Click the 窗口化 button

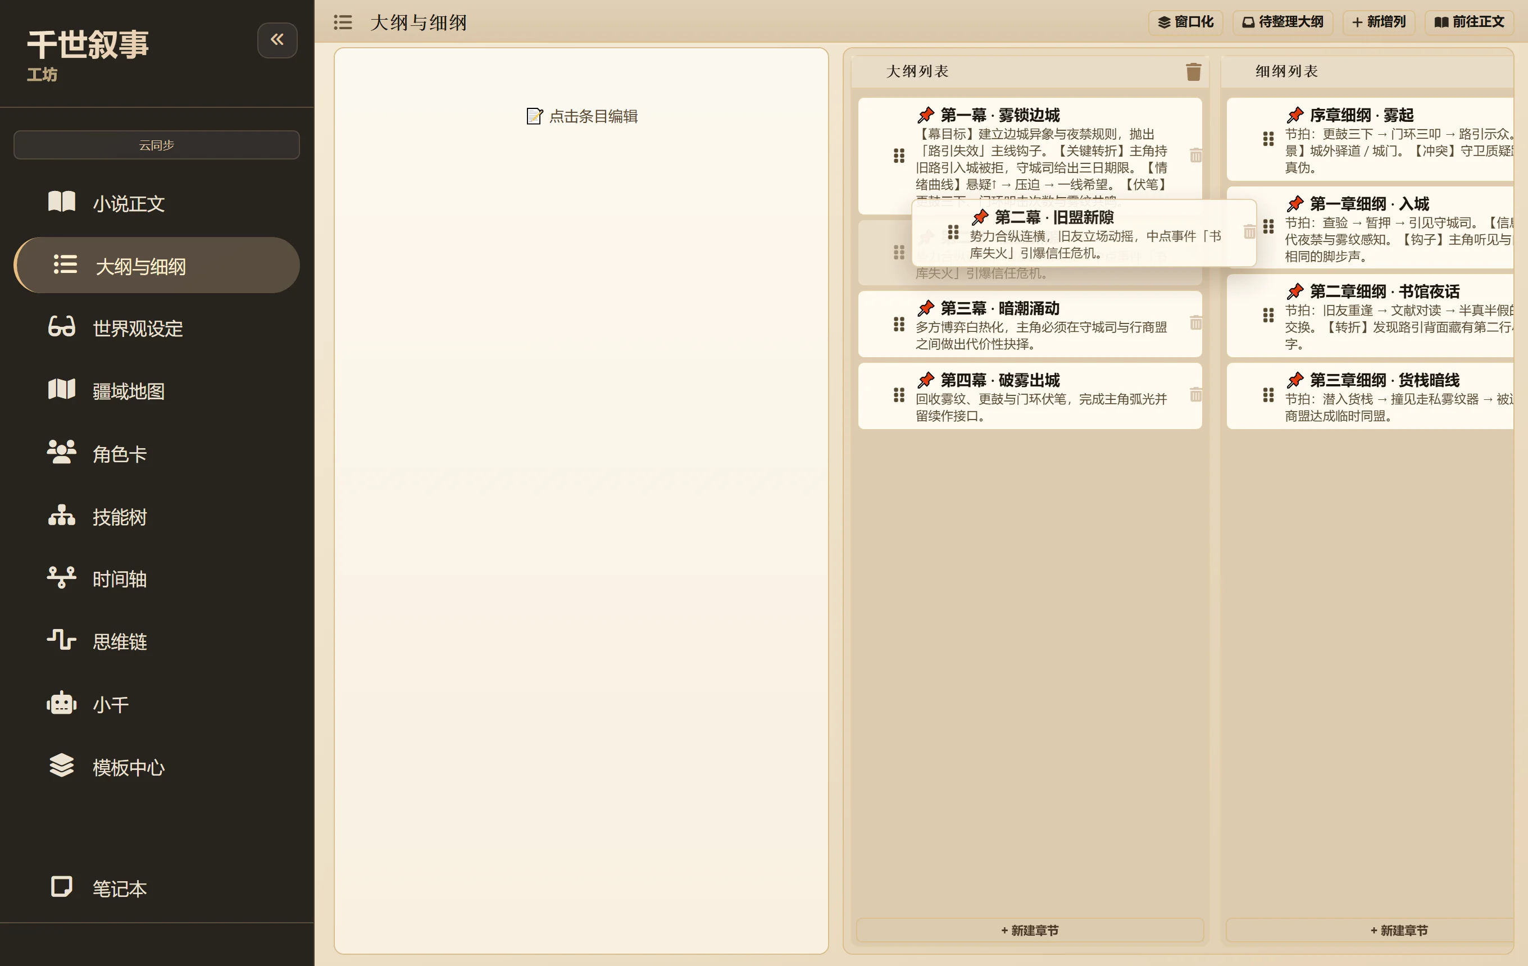coord(1185,22)
